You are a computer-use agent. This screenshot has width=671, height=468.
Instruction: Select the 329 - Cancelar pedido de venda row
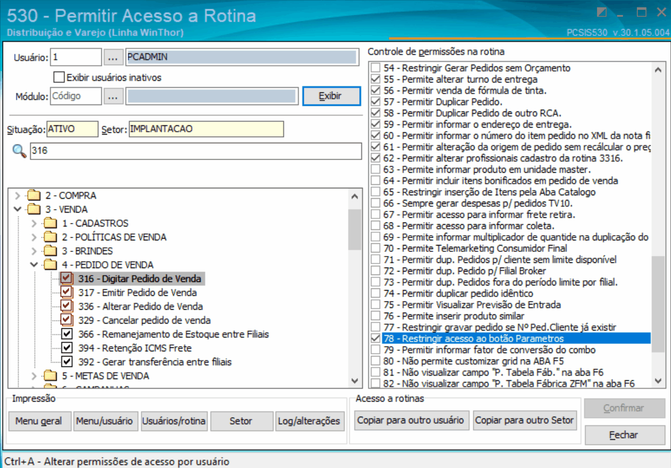[144, 320]
